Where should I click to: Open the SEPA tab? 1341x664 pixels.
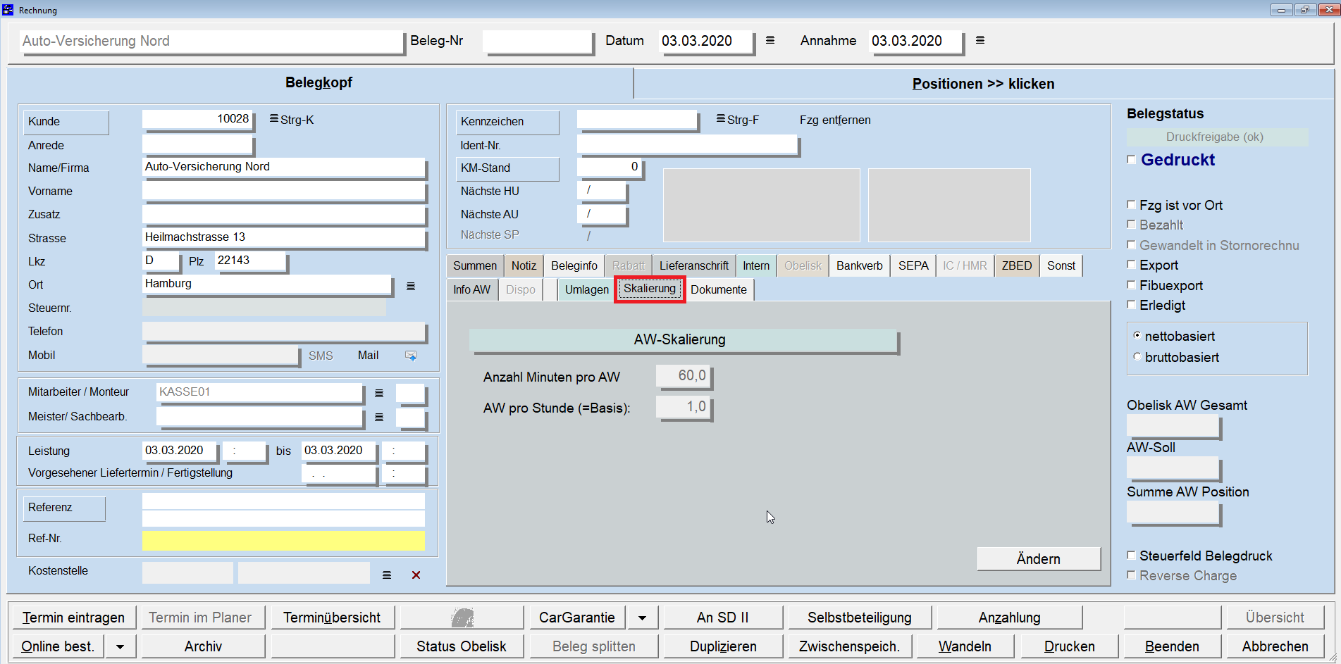[x=913, y=265]
